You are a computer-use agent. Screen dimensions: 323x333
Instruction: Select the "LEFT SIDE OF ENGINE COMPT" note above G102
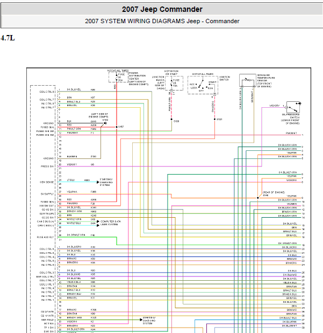tap(98, 115)
